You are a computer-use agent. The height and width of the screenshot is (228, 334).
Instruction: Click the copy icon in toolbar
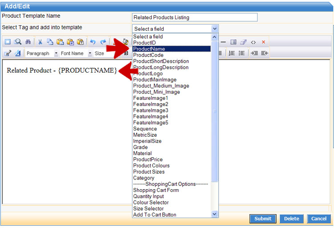coord(50,42)
